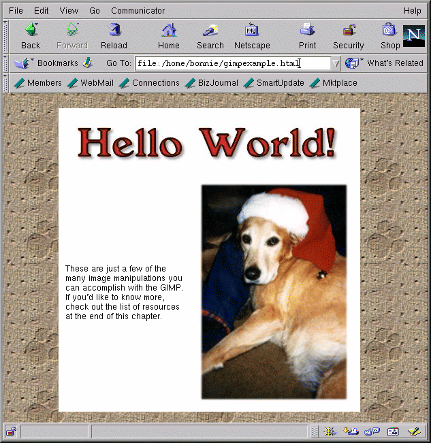Image resolution: width=431 pixels, height=443 pixels.
Task: Click the Shop toolbar button
Action: coord(389,36)
